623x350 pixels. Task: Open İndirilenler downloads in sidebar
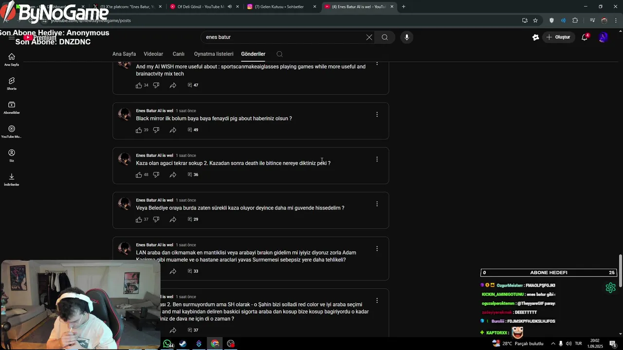tap(12, 179)
